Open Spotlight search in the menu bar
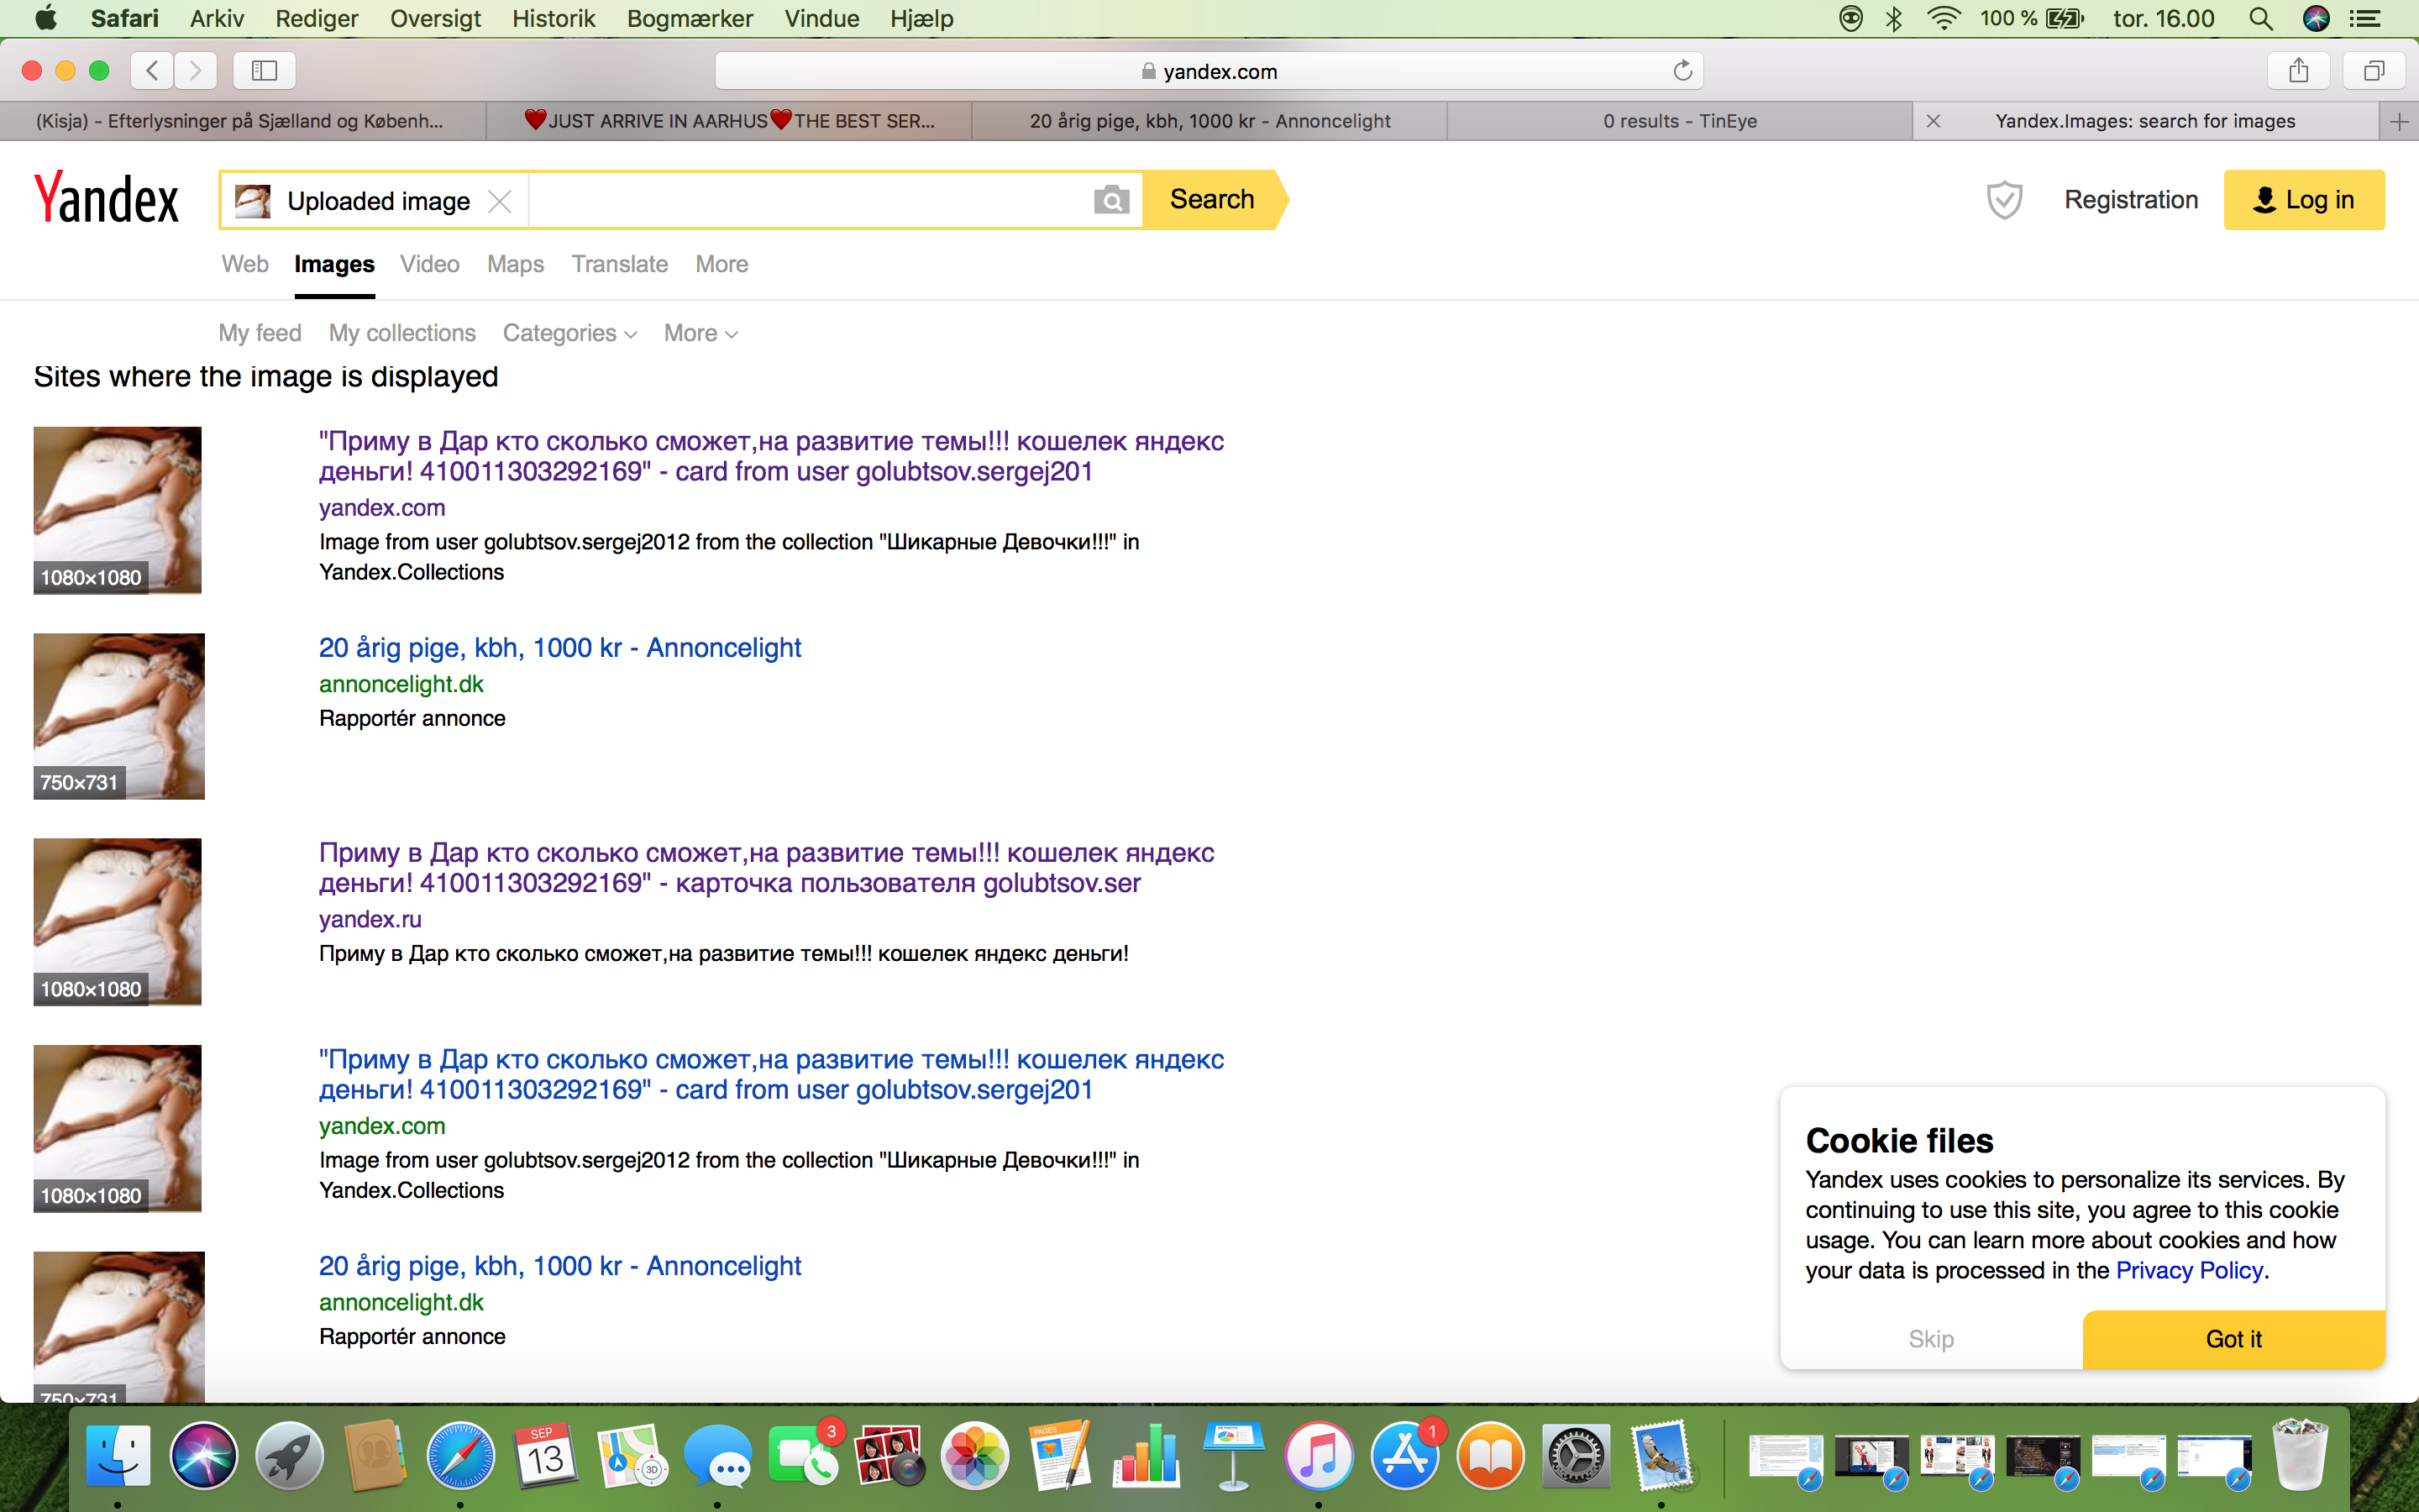The image size is (2419, 1512). pyautogui.click(x=2260, y=18)
